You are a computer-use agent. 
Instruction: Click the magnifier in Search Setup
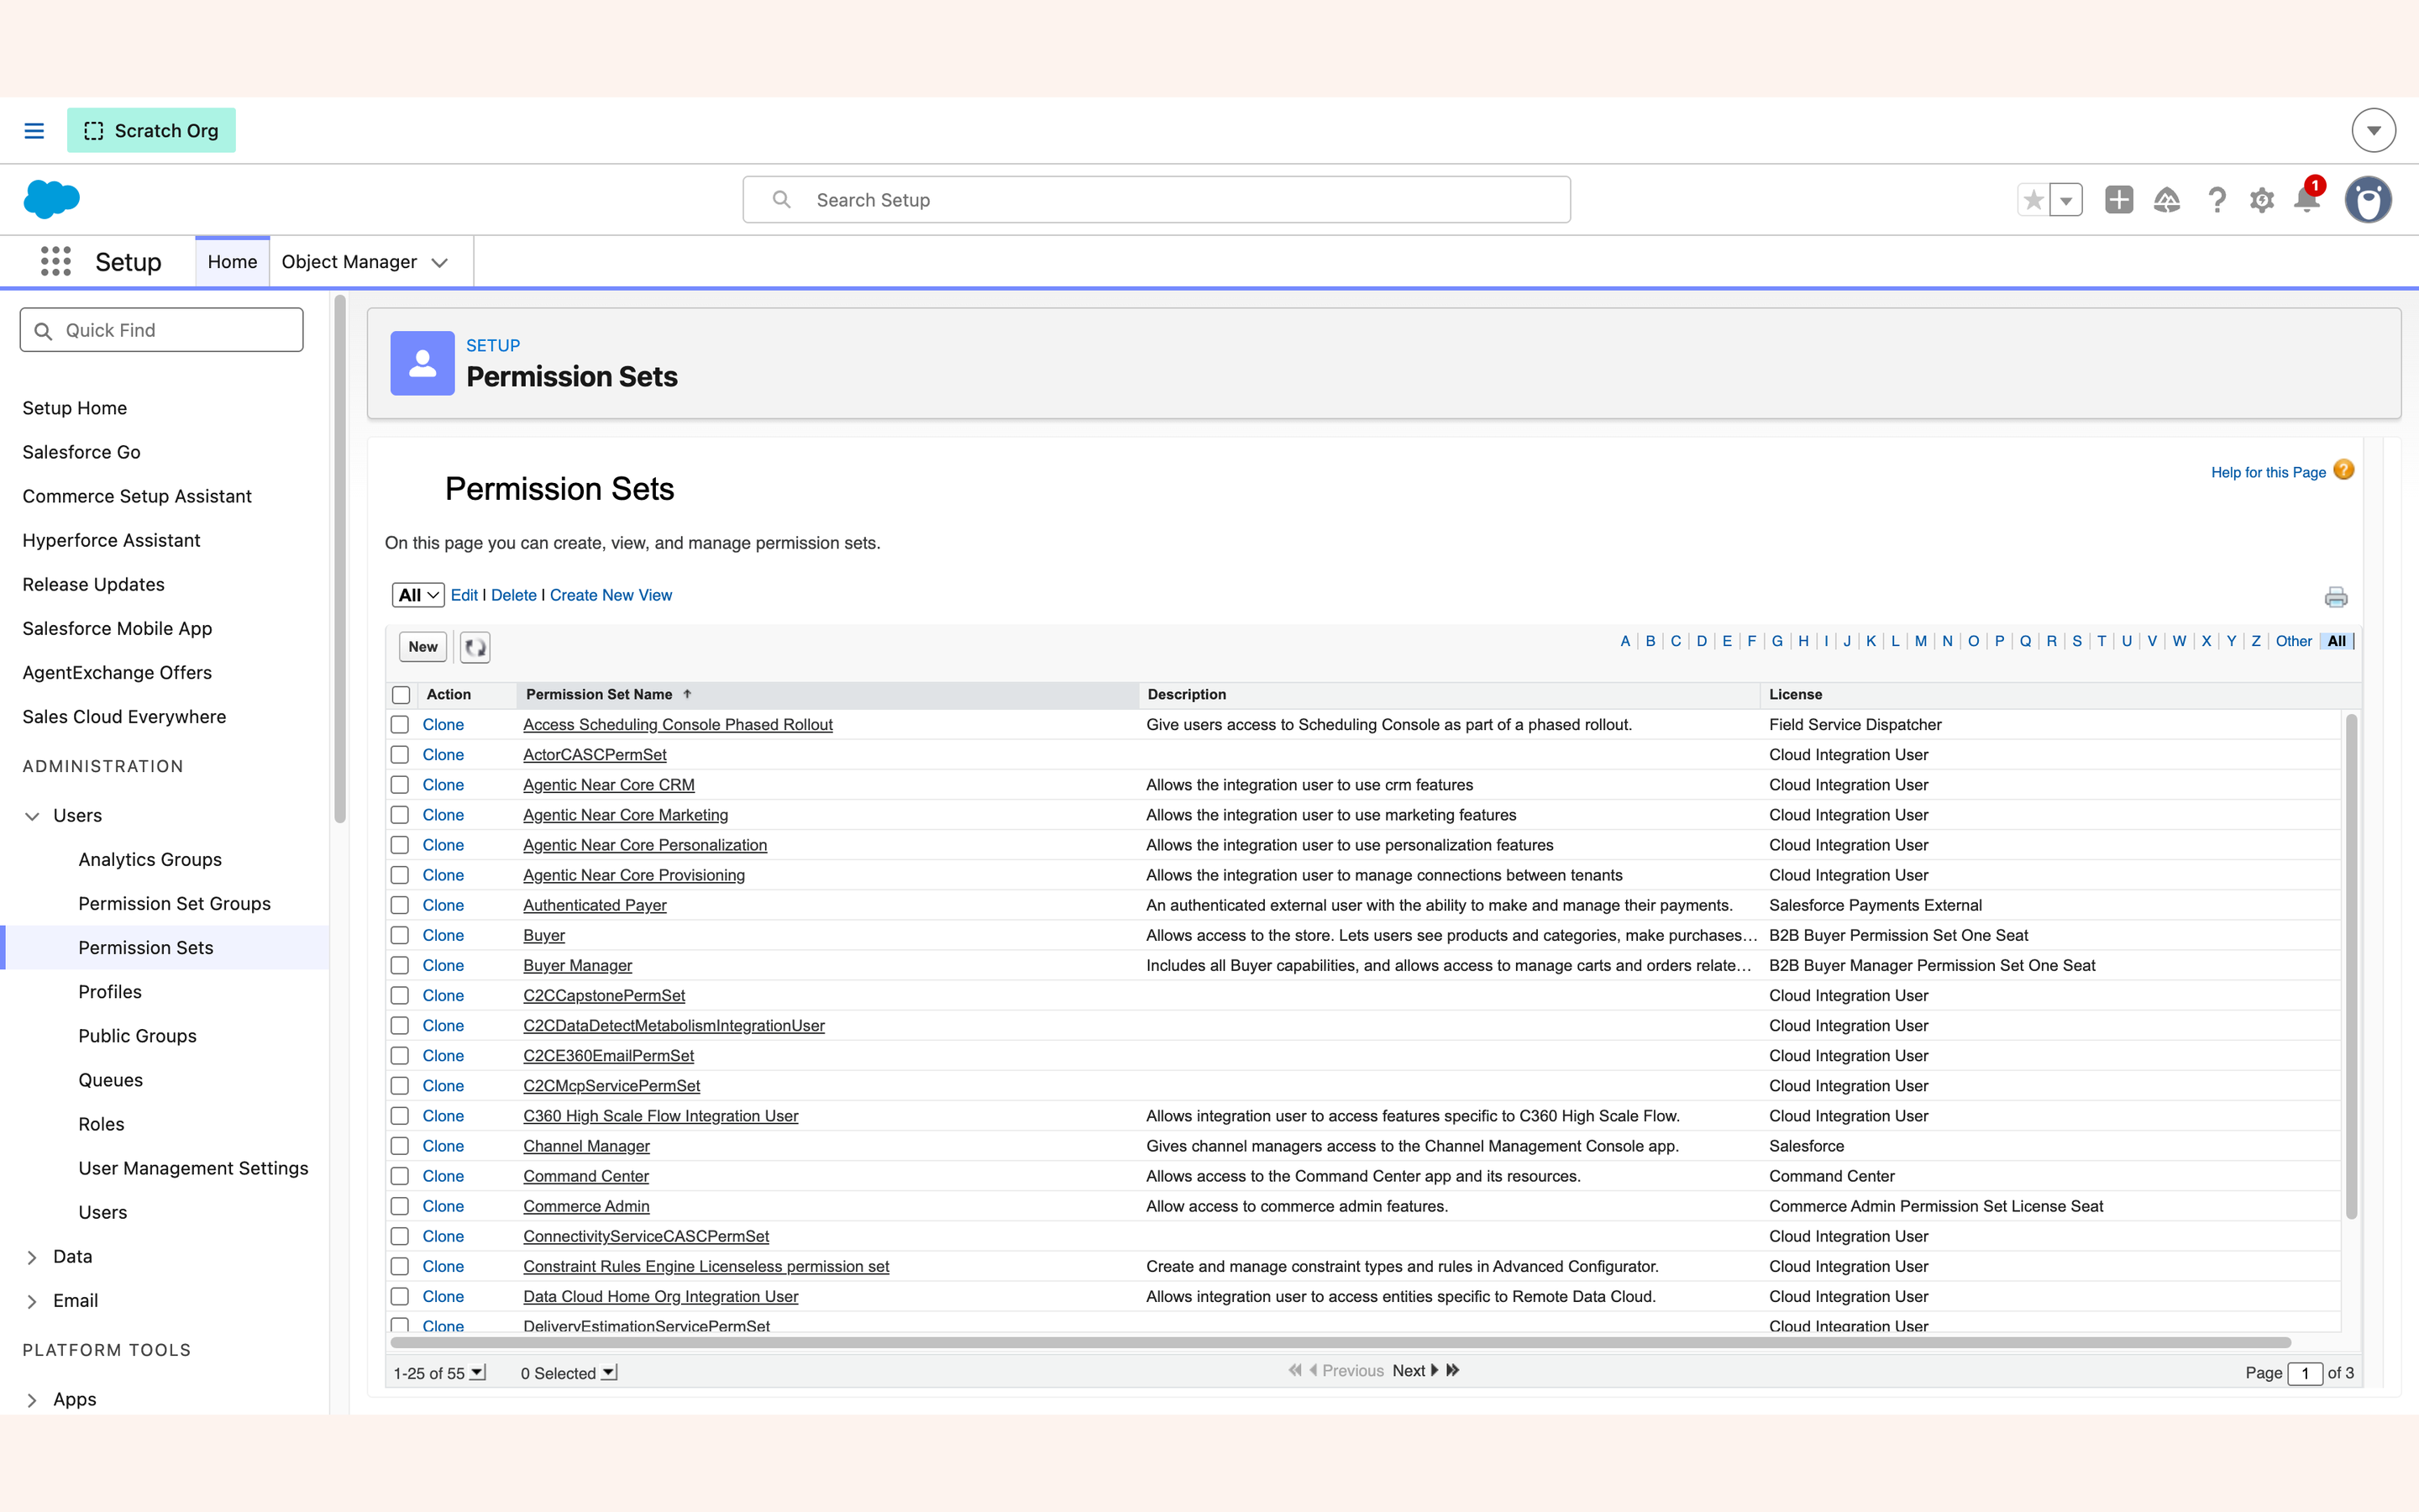pyautogui.click(x=782, y=200)
